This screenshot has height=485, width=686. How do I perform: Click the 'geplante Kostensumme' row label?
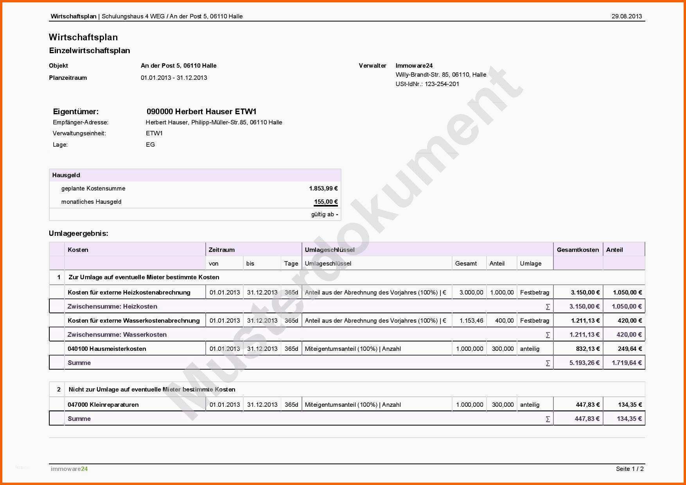[x=93, y=189]
